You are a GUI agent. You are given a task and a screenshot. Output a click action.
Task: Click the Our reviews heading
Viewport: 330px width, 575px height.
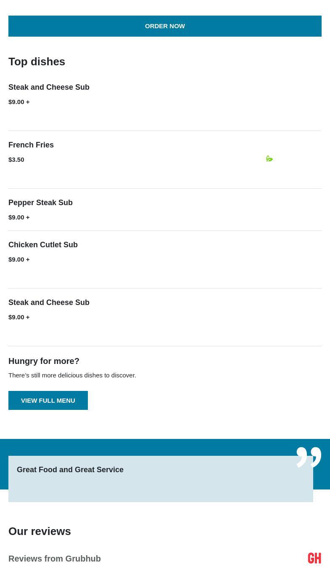[x=40, y=531]
